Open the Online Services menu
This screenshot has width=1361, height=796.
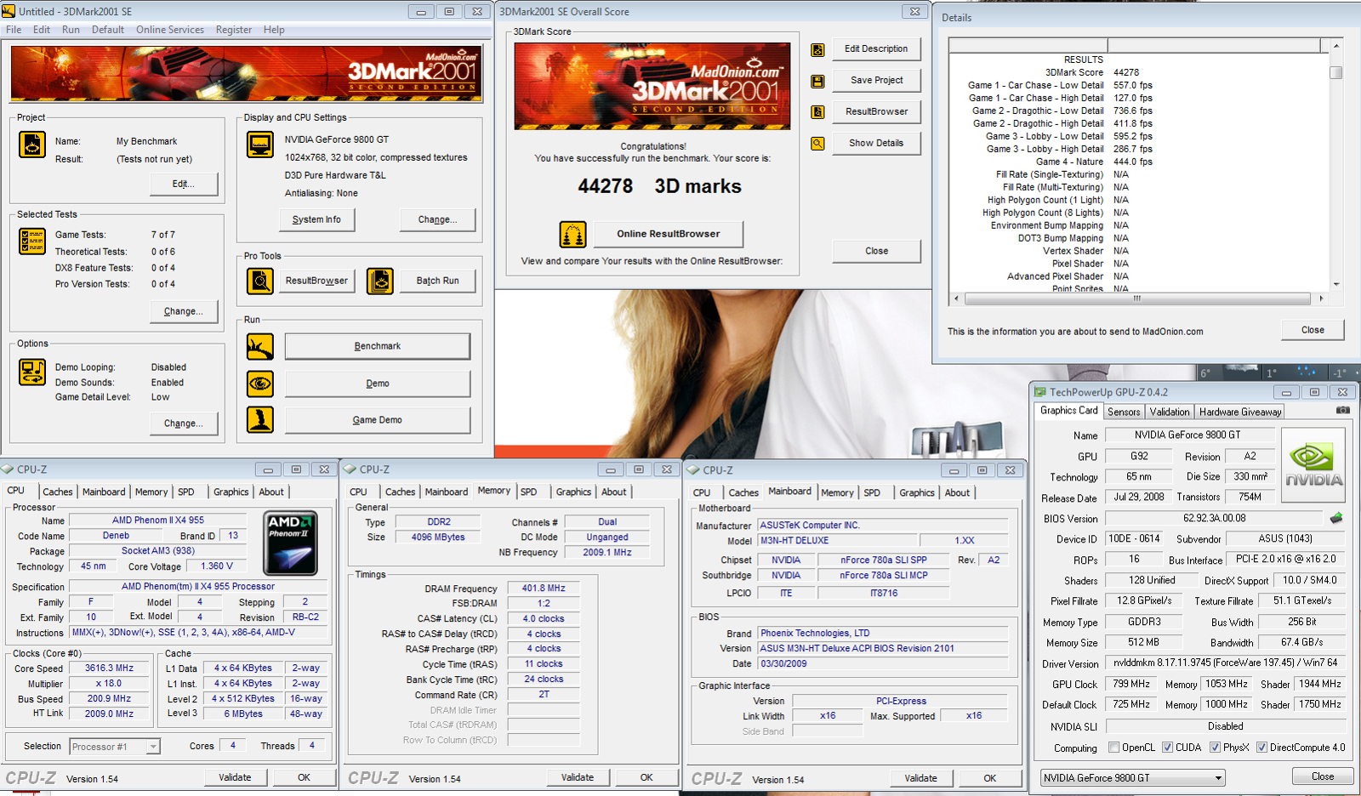click(170, 30)
